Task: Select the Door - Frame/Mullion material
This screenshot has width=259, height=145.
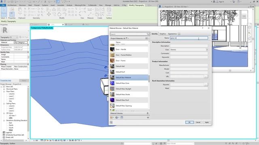Action: click(129, 55)
